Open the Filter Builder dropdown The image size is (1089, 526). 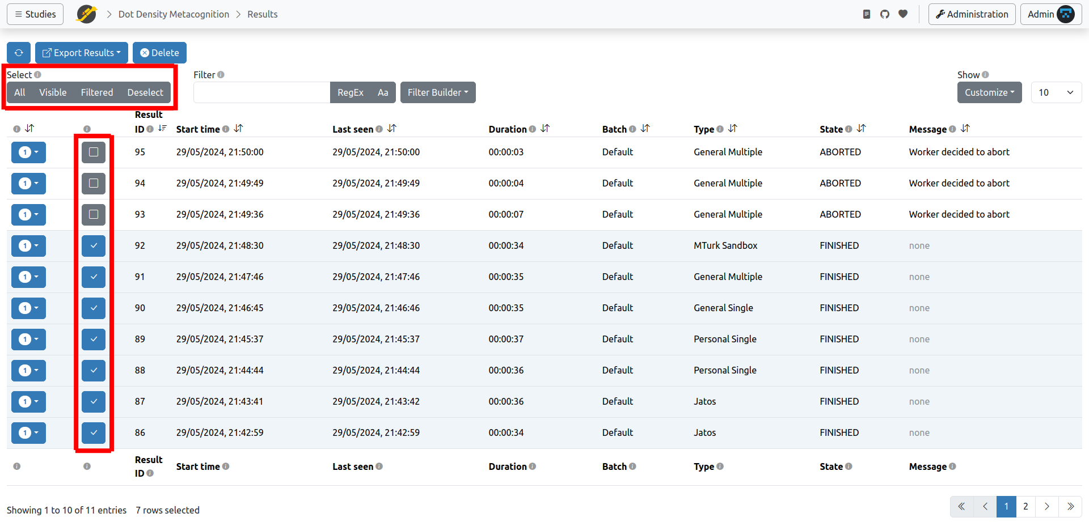pos(438,92)
